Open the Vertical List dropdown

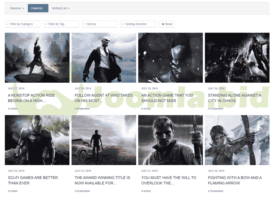(60, 8)
